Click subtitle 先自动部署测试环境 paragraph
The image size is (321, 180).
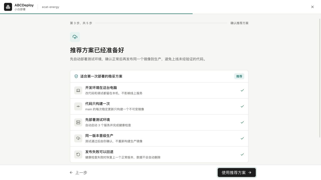click(138, 59)
